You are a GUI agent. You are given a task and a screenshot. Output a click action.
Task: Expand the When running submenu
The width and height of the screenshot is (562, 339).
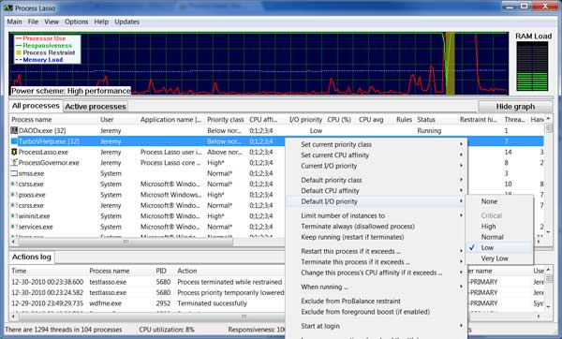(x=377, y=287)
